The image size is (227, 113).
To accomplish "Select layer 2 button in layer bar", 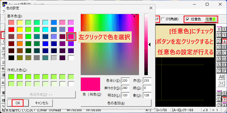I will (x=219, y=41).
